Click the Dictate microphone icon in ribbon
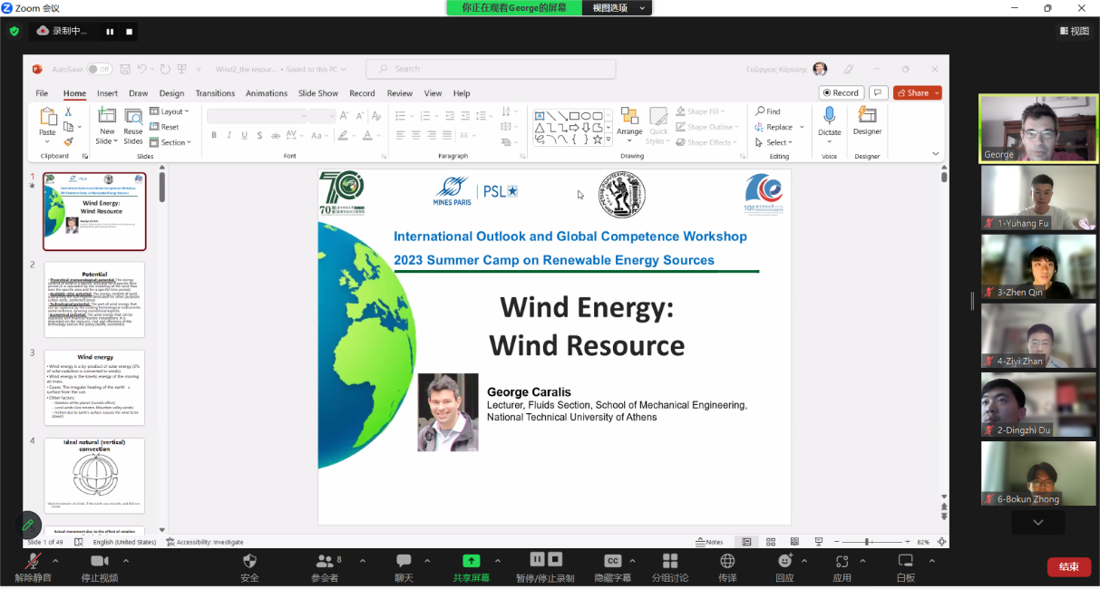 (x=829, y=116)
